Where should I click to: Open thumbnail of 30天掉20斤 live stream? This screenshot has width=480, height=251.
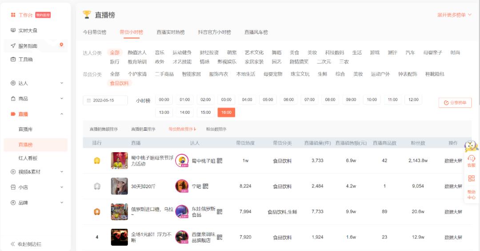pyautogui.click(x=120, y=186)
